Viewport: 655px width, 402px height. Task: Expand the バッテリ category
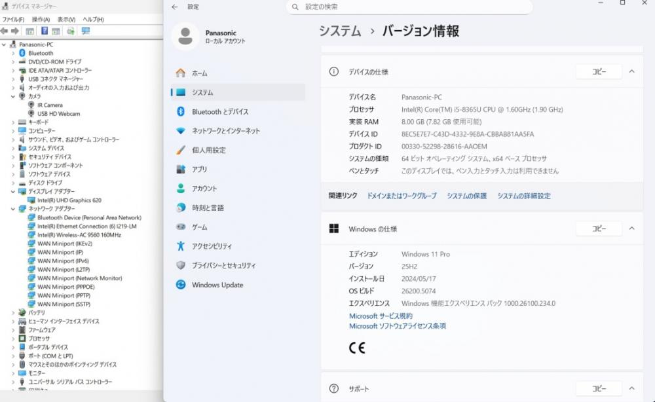pyautogui.click(x=13, y=312)
